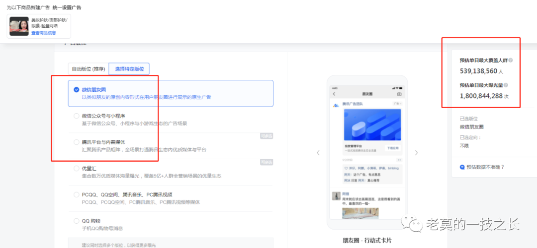Click the heart like icon in preview
537x248 pixels.
(x=346, y=168)
